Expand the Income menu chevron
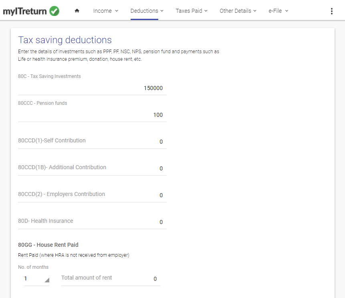The height and width of the screenshot is (298, 345). pos(117,11)
